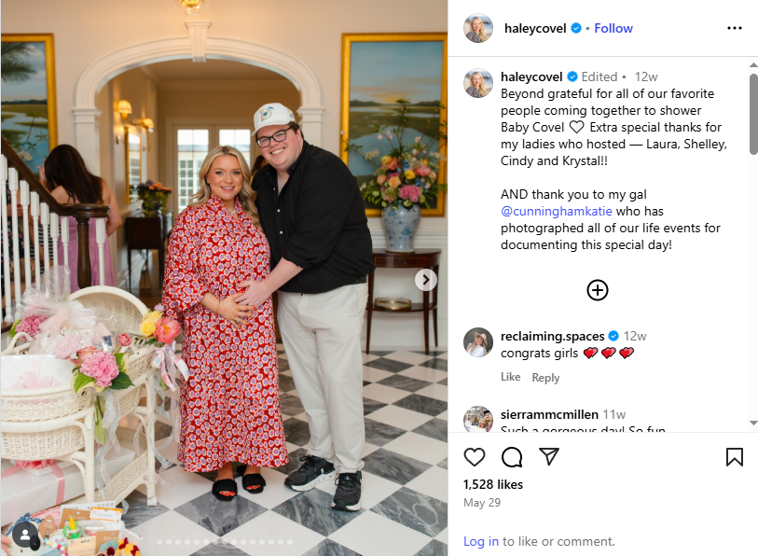The width and height of the screenshot is (758, 556).
Task: Click Like under reclaiming.spaces comment
Action: [x=511, y=377]
